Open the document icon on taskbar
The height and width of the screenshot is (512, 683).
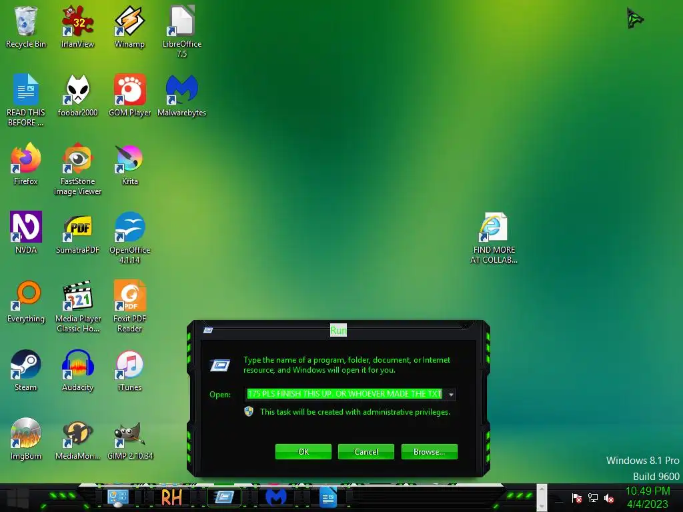pos(328,497)
